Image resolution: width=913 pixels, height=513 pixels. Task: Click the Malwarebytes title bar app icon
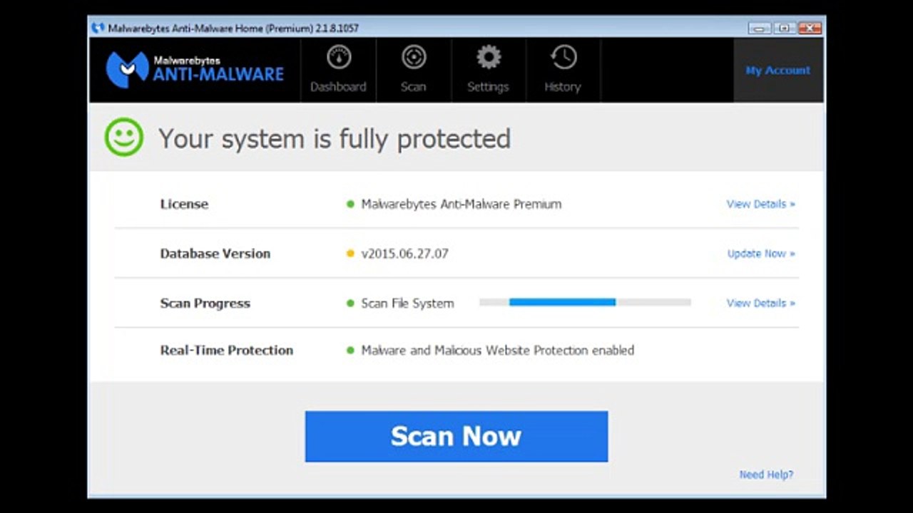pyautogui.click(x=98, y=28)
